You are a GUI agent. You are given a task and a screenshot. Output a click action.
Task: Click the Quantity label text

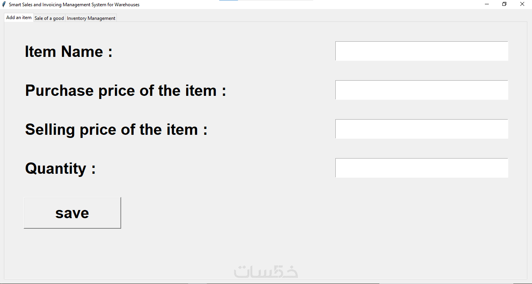60,168
